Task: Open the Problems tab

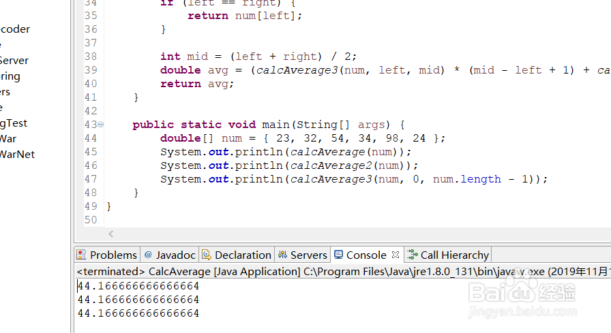Action: [x=107, y=255]
